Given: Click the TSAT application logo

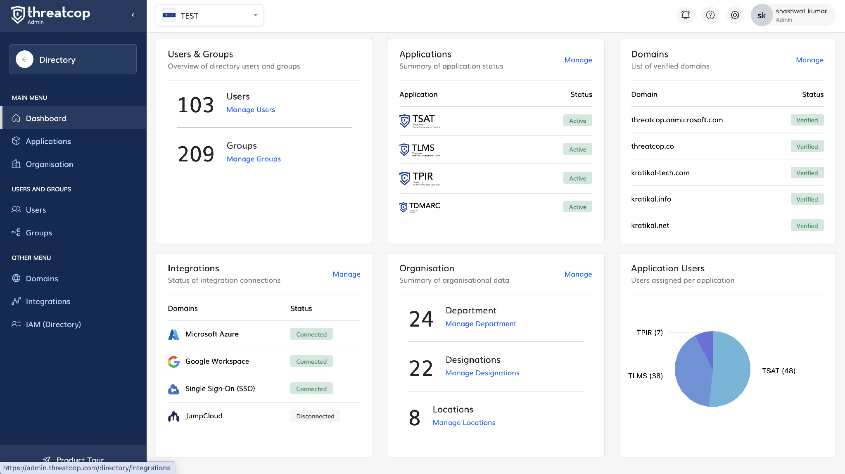Looking at the screenshot, I should [420, 121].
